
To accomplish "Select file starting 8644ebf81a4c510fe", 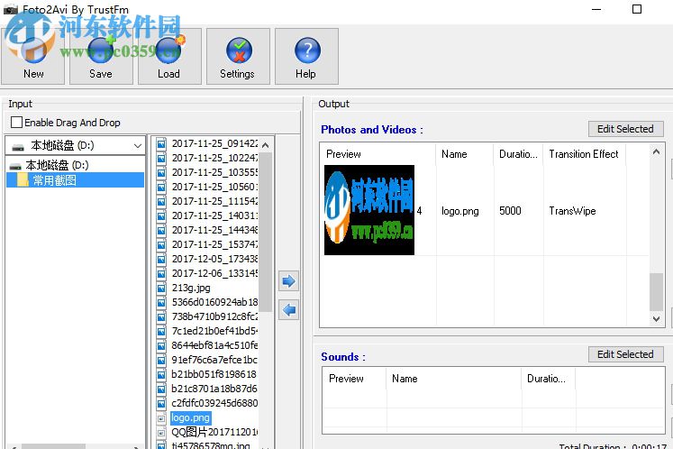I will [x=214, y=345].
